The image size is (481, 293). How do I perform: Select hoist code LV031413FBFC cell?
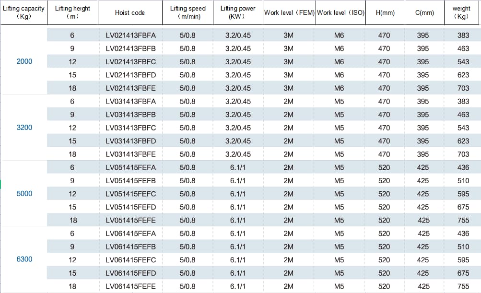click(x=130, y=128)
